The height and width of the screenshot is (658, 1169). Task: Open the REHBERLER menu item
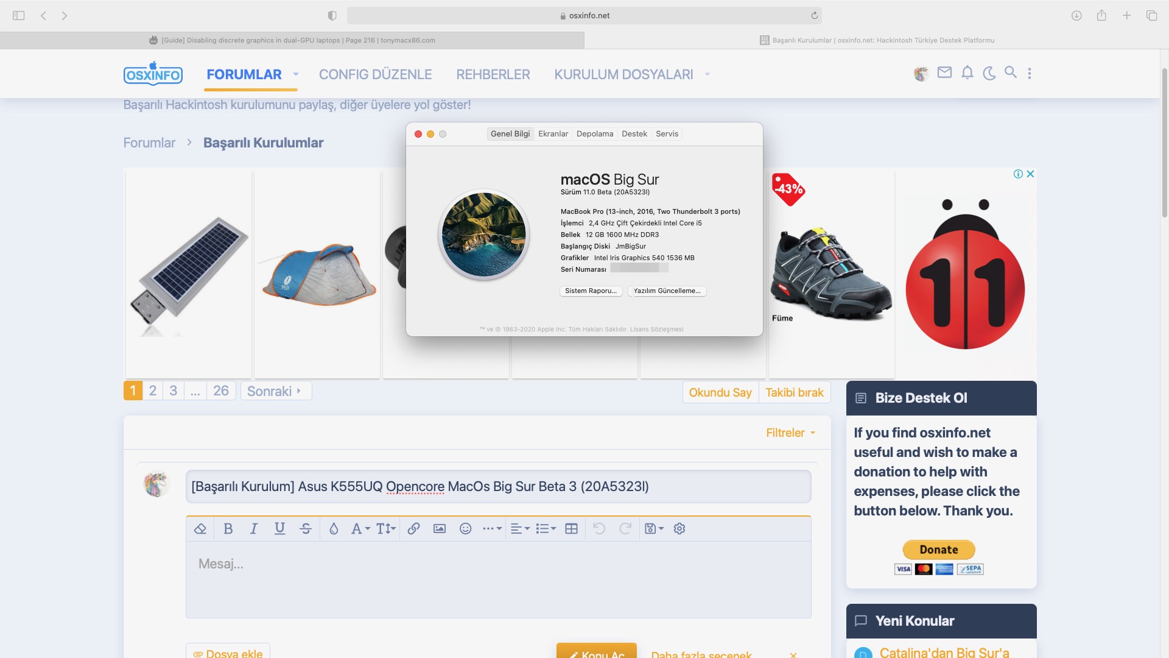click(493, 74)
